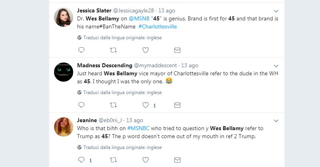Image resolution: width=320 pixels, height=167 pixels.
Task: Open the #Charlottesville hashtag
Action: 158,26
